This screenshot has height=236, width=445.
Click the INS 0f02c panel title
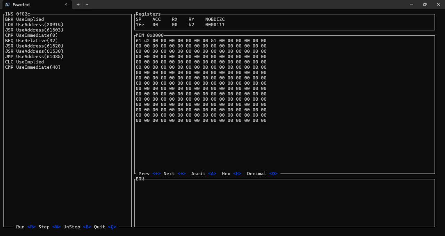click(x=17, y=14)
